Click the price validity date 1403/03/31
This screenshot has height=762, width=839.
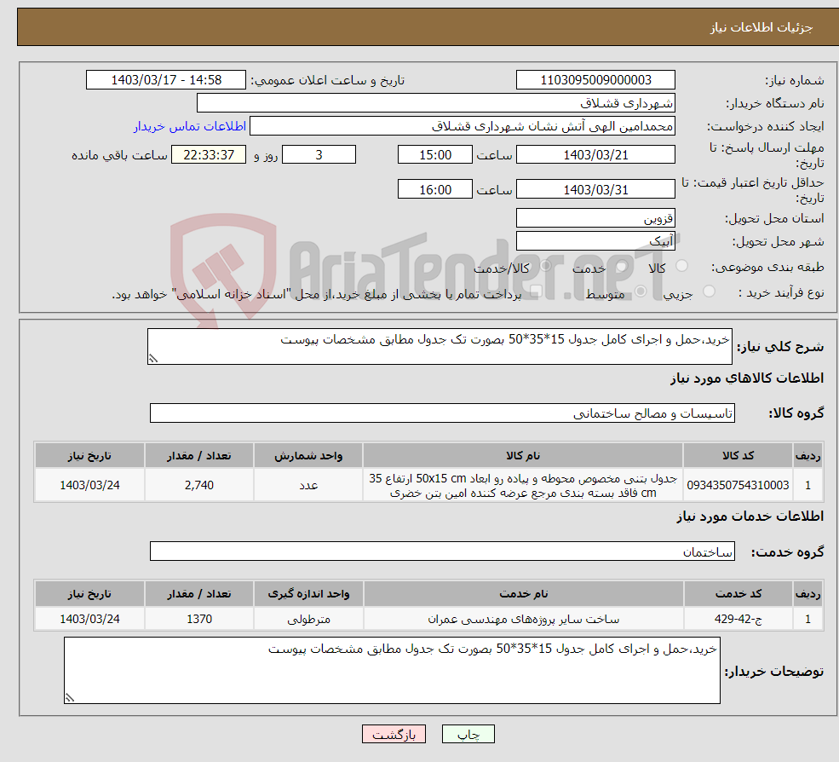point(595,189)
